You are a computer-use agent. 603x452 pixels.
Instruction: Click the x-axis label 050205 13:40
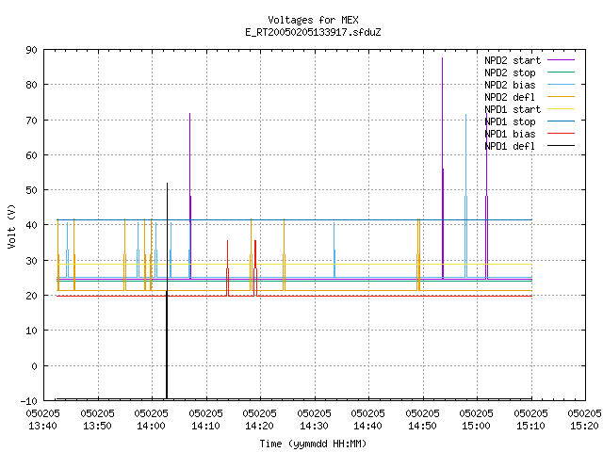[x=43, y=419]
